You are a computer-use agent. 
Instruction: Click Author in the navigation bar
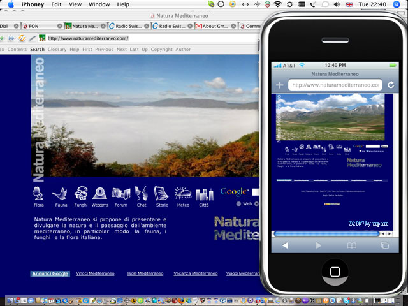(x=183, y=50)
